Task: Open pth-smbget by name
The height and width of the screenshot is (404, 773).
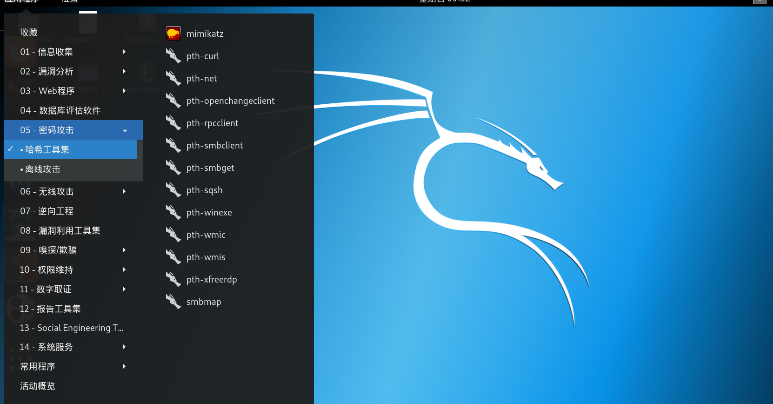Action: tap(210, 168)
